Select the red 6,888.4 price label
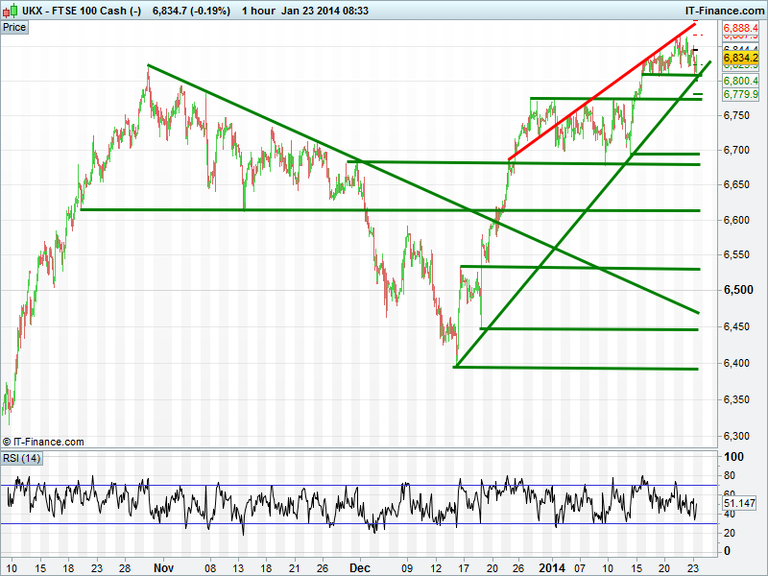Viewport: 768px width, 576px height. [x=740, y=28]
